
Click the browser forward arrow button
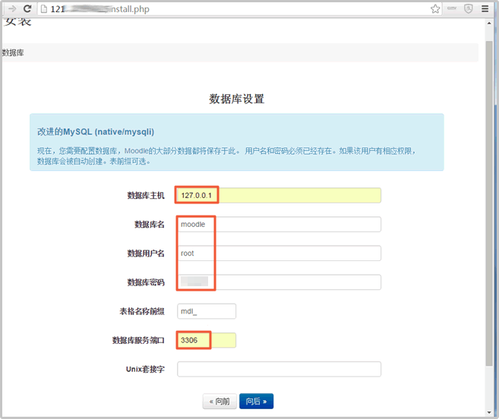coord(11,9)
